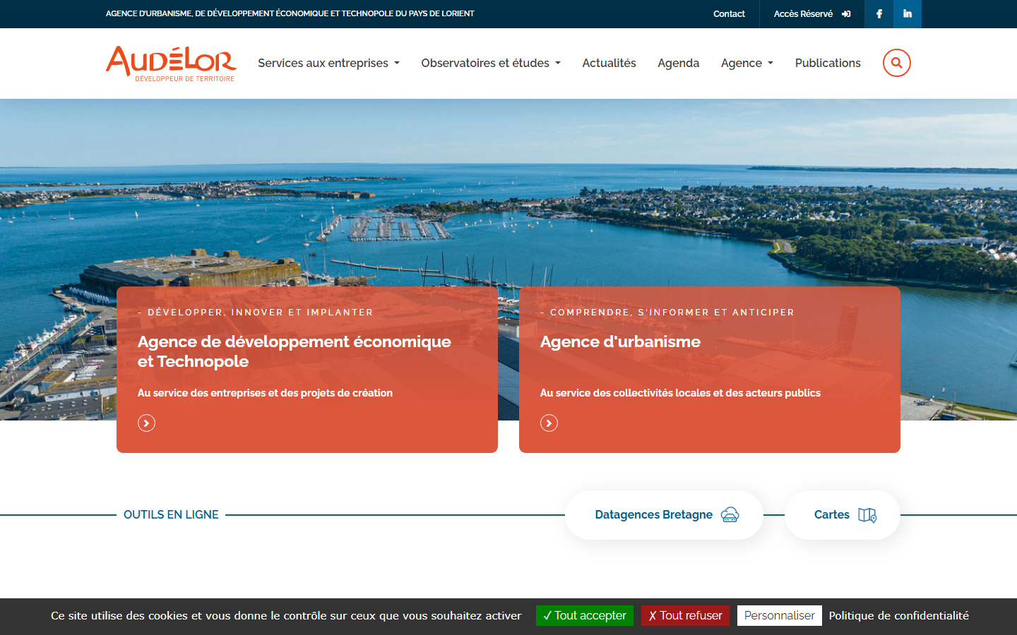This screenshot has height=635, width=1017.
Task: Open the Agenda menu item
Action: [x=678, y=63]
